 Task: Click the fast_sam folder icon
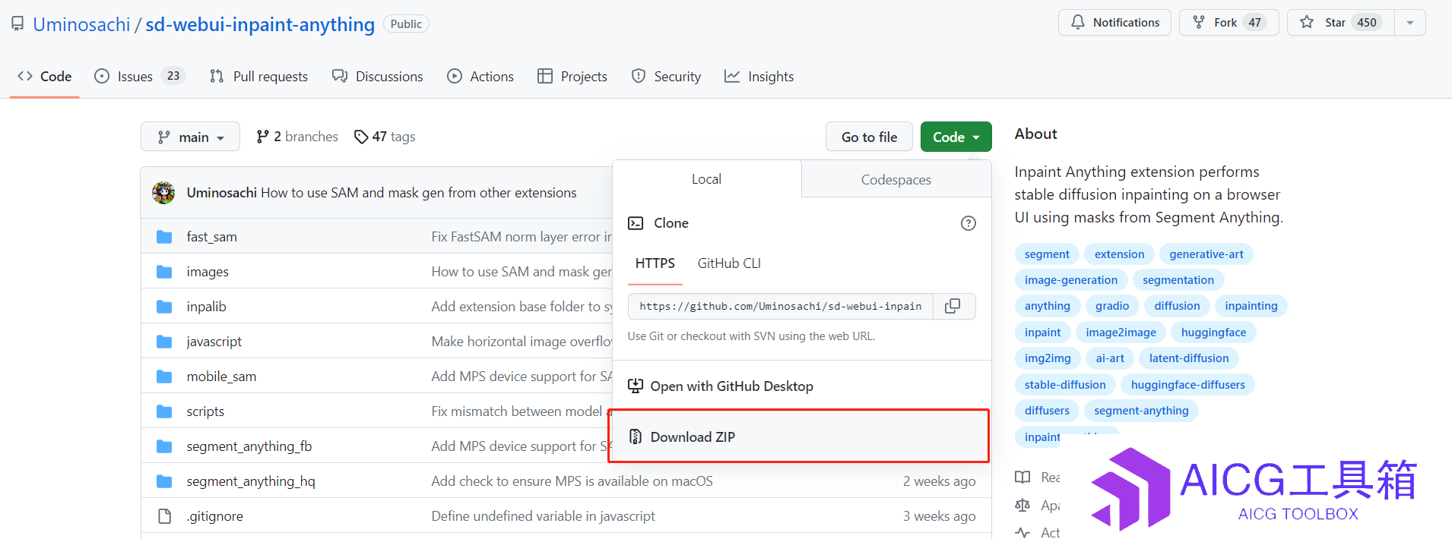pos(164,237)
